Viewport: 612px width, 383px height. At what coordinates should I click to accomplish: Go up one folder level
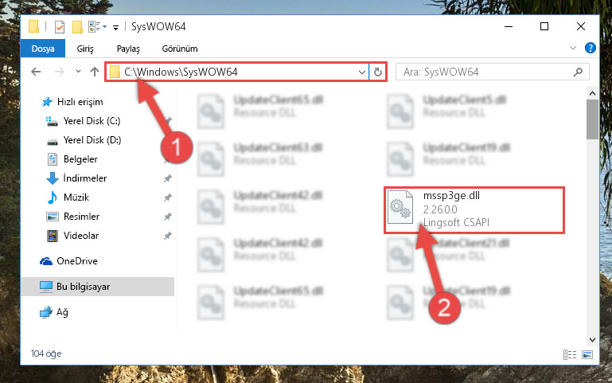[95, 72]
